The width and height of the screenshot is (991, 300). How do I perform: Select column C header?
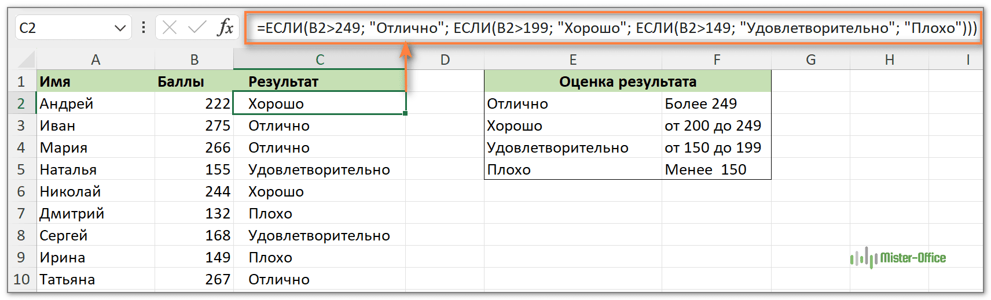click(x=320, y=60)
